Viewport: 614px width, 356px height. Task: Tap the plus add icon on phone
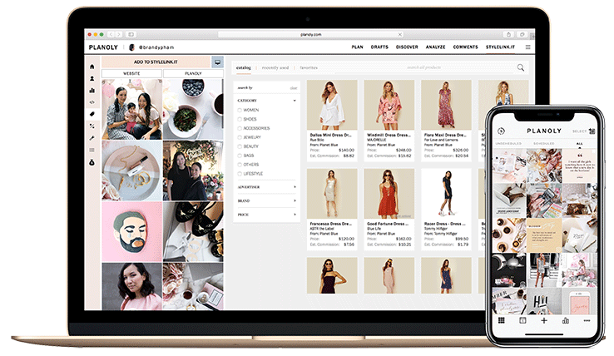click(x=544, y=320)
